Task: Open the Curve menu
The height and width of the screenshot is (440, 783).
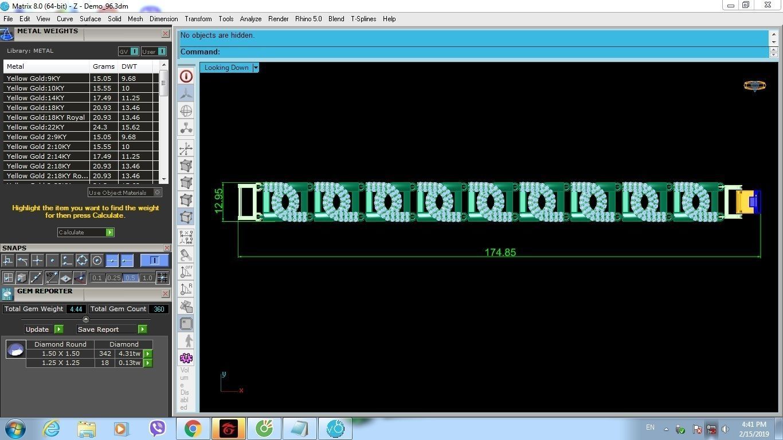Action: 65,19
